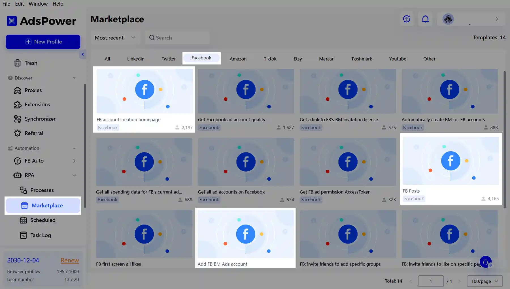Click the RPA robot icon
The height and width of the screenshot is (289, 510).
pyautogui.click(x=18, y=175)
